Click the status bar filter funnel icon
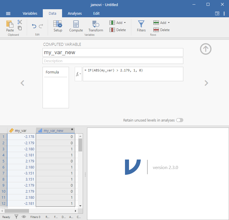229x220 pixels. tap(16, 217)
